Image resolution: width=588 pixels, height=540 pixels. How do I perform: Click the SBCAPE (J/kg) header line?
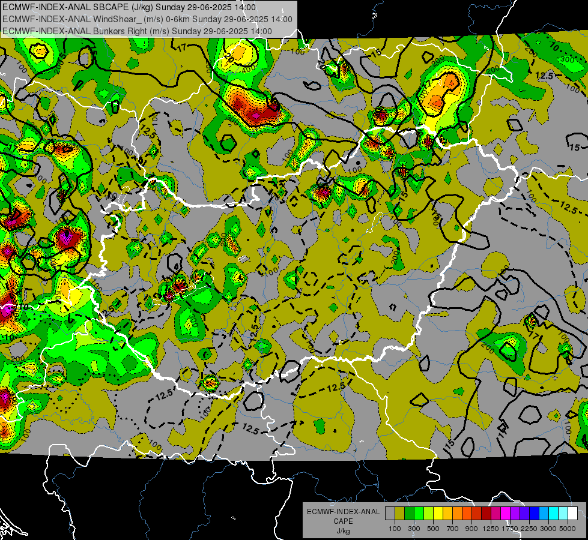[x=129, y=7]
